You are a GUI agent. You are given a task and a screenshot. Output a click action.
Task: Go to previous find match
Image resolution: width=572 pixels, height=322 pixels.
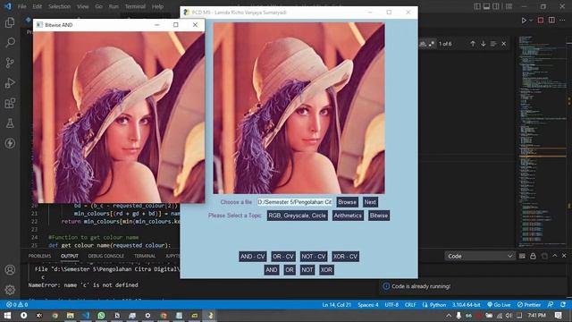coord(473,44)
